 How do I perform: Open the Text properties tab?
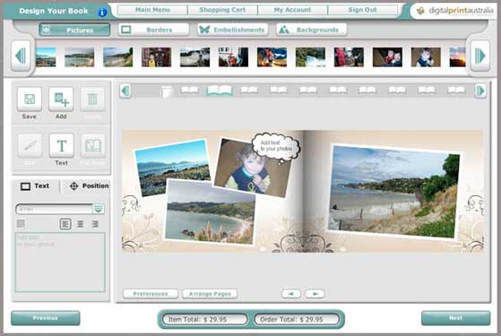(x=35, y=185)
